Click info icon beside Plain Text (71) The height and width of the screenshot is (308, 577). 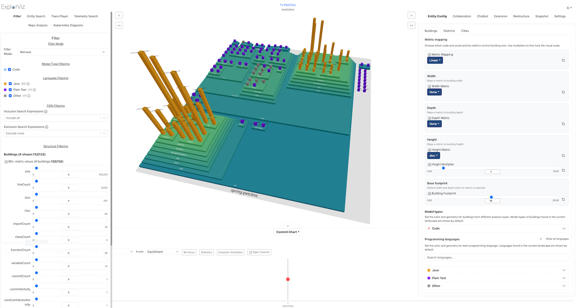click(34, 90)
